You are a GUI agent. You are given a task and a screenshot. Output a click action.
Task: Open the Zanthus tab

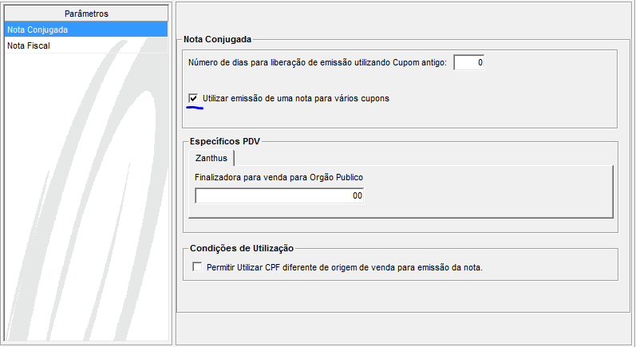(211, 158)
